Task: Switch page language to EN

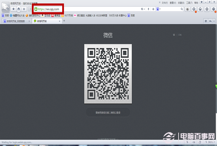Action: [x=180, y=35]
